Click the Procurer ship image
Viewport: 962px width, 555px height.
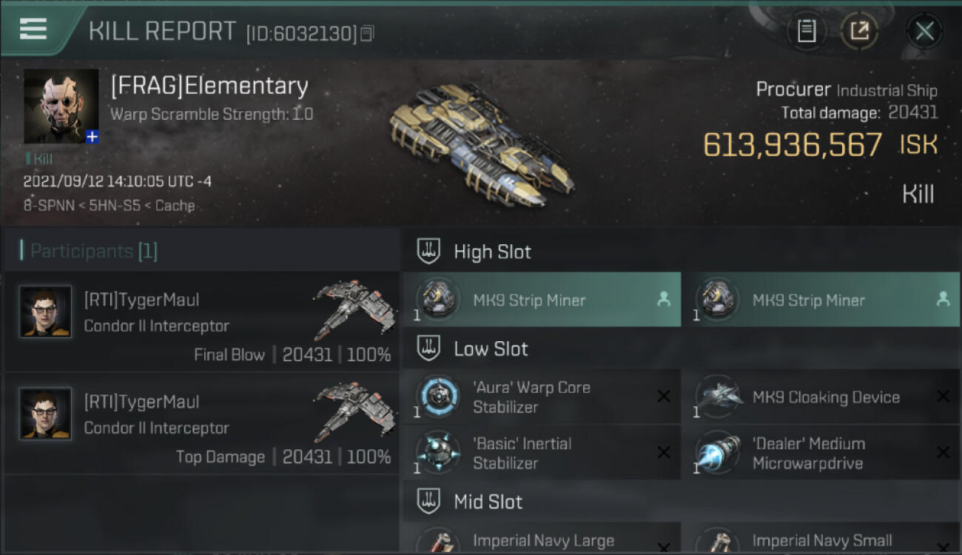click(x=480, y=144)
